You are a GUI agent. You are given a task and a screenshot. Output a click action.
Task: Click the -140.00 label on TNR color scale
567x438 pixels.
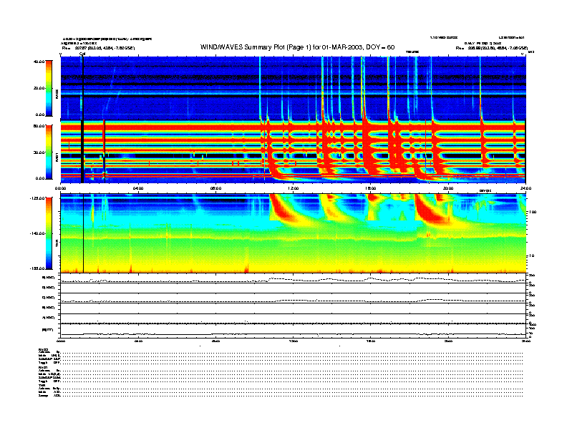coord(37,233)
